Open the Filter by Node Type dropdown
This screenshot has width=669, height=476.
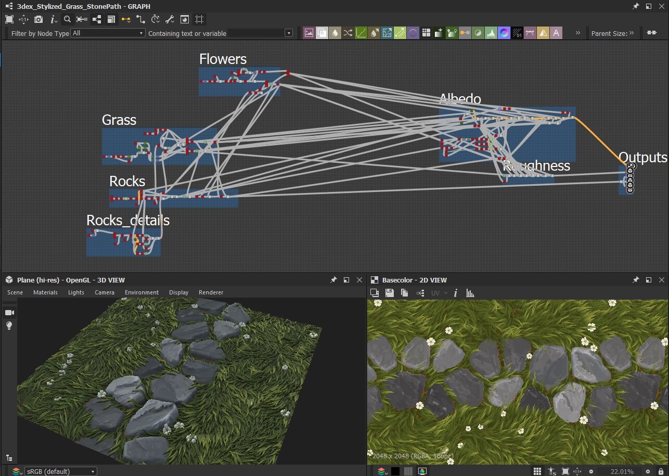click(x=107, y=33)
